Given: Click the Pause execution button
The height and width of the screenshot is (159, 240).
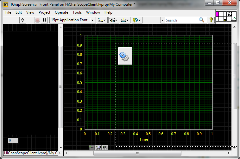Looking at the screenshot, I should pos(44,20).
